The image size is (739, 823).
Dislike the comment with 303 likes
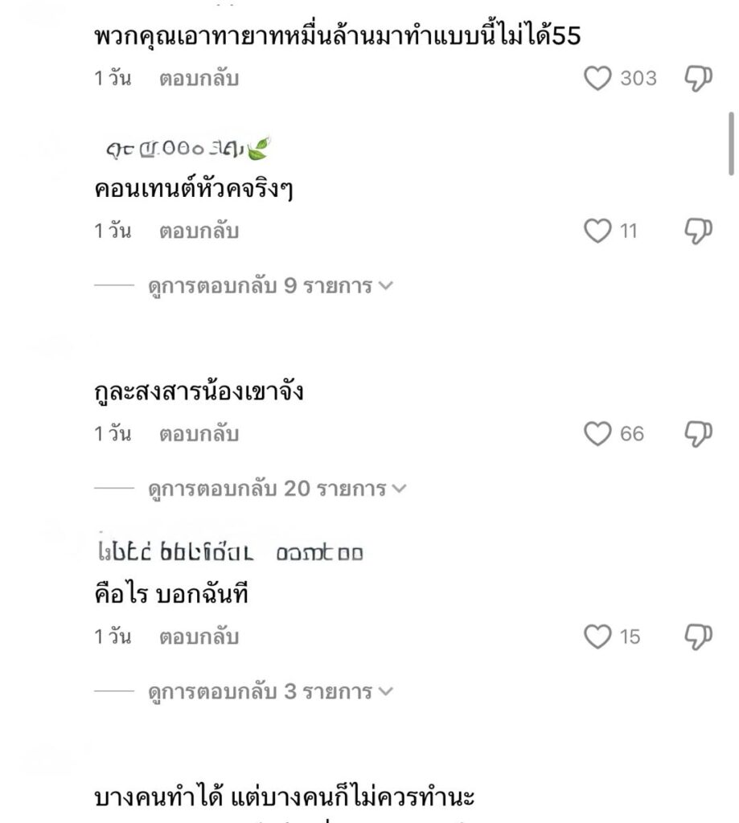click(x=699, y=79)
